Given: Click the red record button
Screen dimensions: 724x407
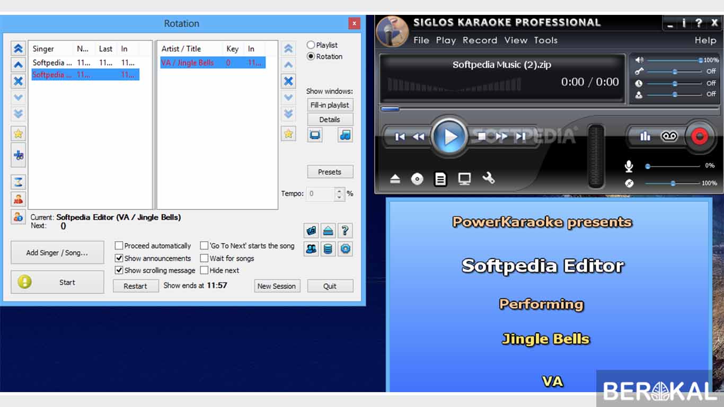Looking at the screenshot, I should [x=700, y=136].
